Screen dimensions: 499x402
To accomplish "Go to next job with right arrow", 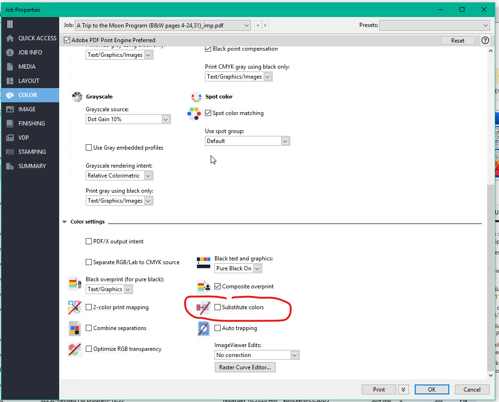I will [x=266, y=26].
